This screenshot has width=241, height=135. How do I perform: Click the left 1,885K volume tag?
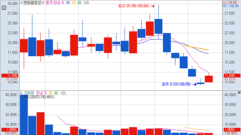(x=10, y=130)
